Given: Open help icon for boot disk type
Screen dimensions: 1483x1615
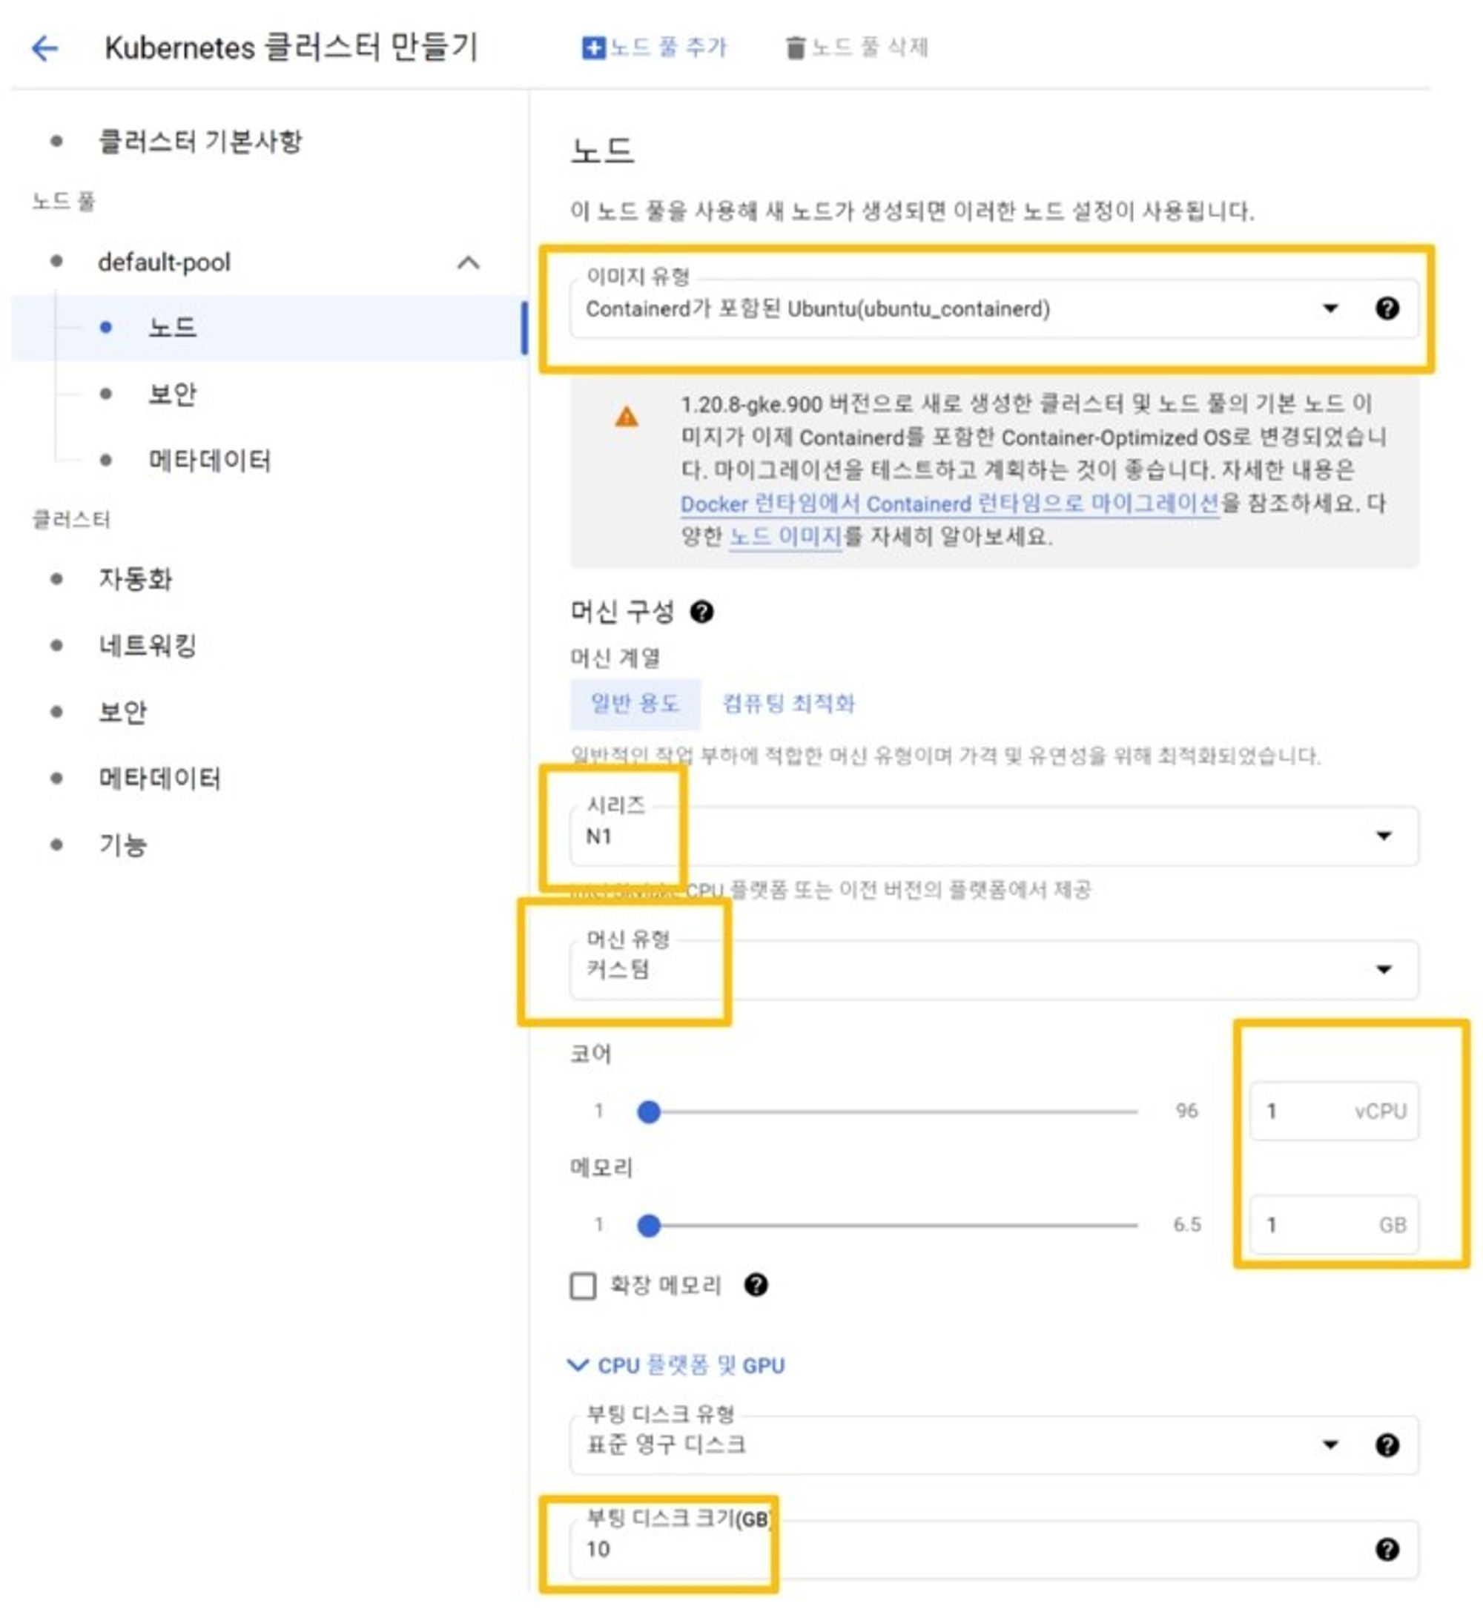Looking at the screenshot, I should tap(1387, 1445).
